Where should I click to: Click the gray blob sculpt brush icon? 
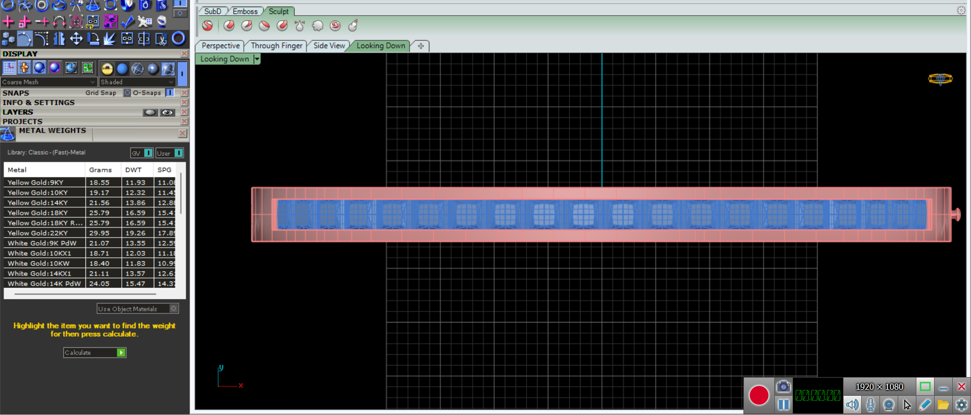point(318,26)
